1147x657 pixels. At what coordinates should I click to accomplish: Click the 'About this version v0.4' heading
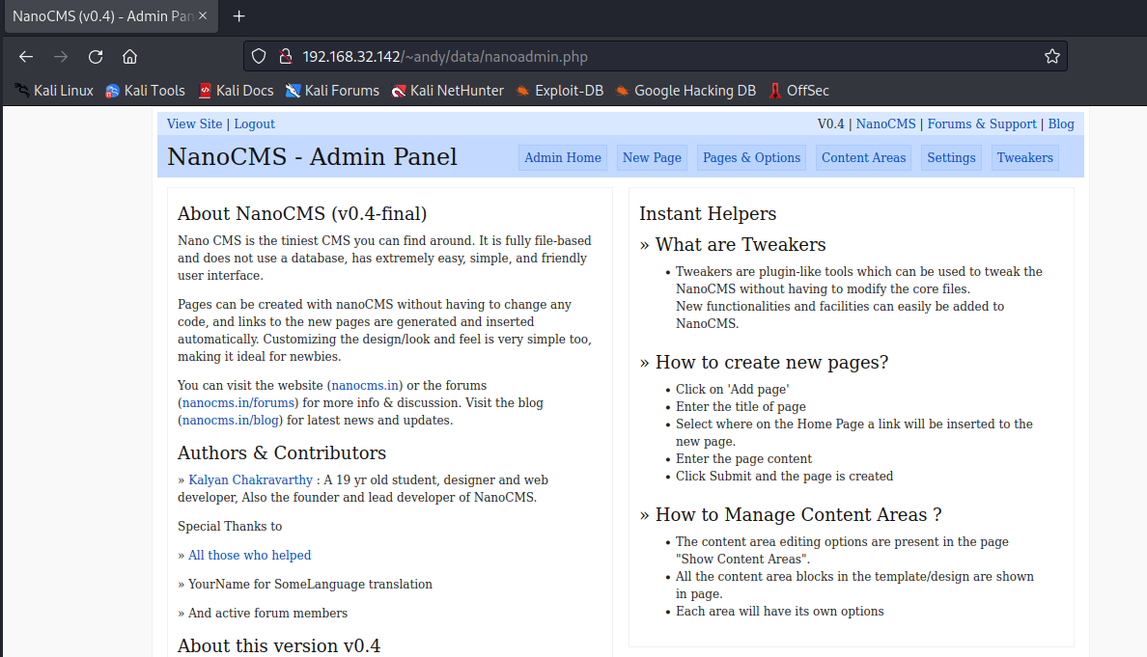click(x=279, y=645)
